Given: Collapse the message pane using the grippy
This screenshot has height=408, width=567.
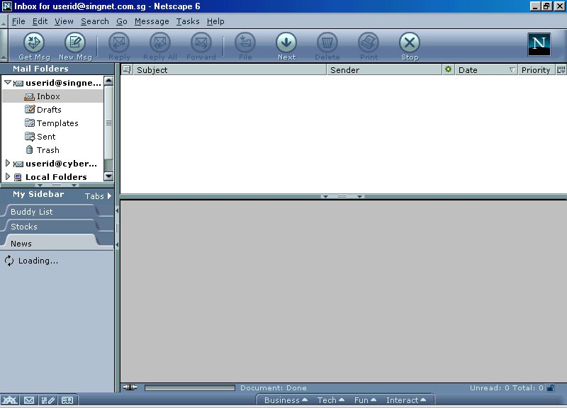Looking at the screenshot, I should pyautogui.click(x=343, y=197).
